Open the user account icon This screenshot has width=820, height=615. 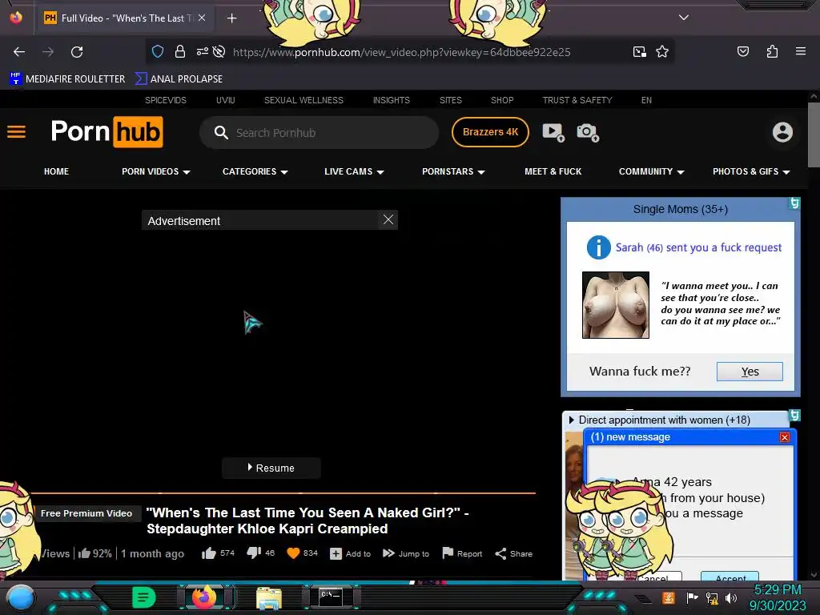tap(782, 132)
